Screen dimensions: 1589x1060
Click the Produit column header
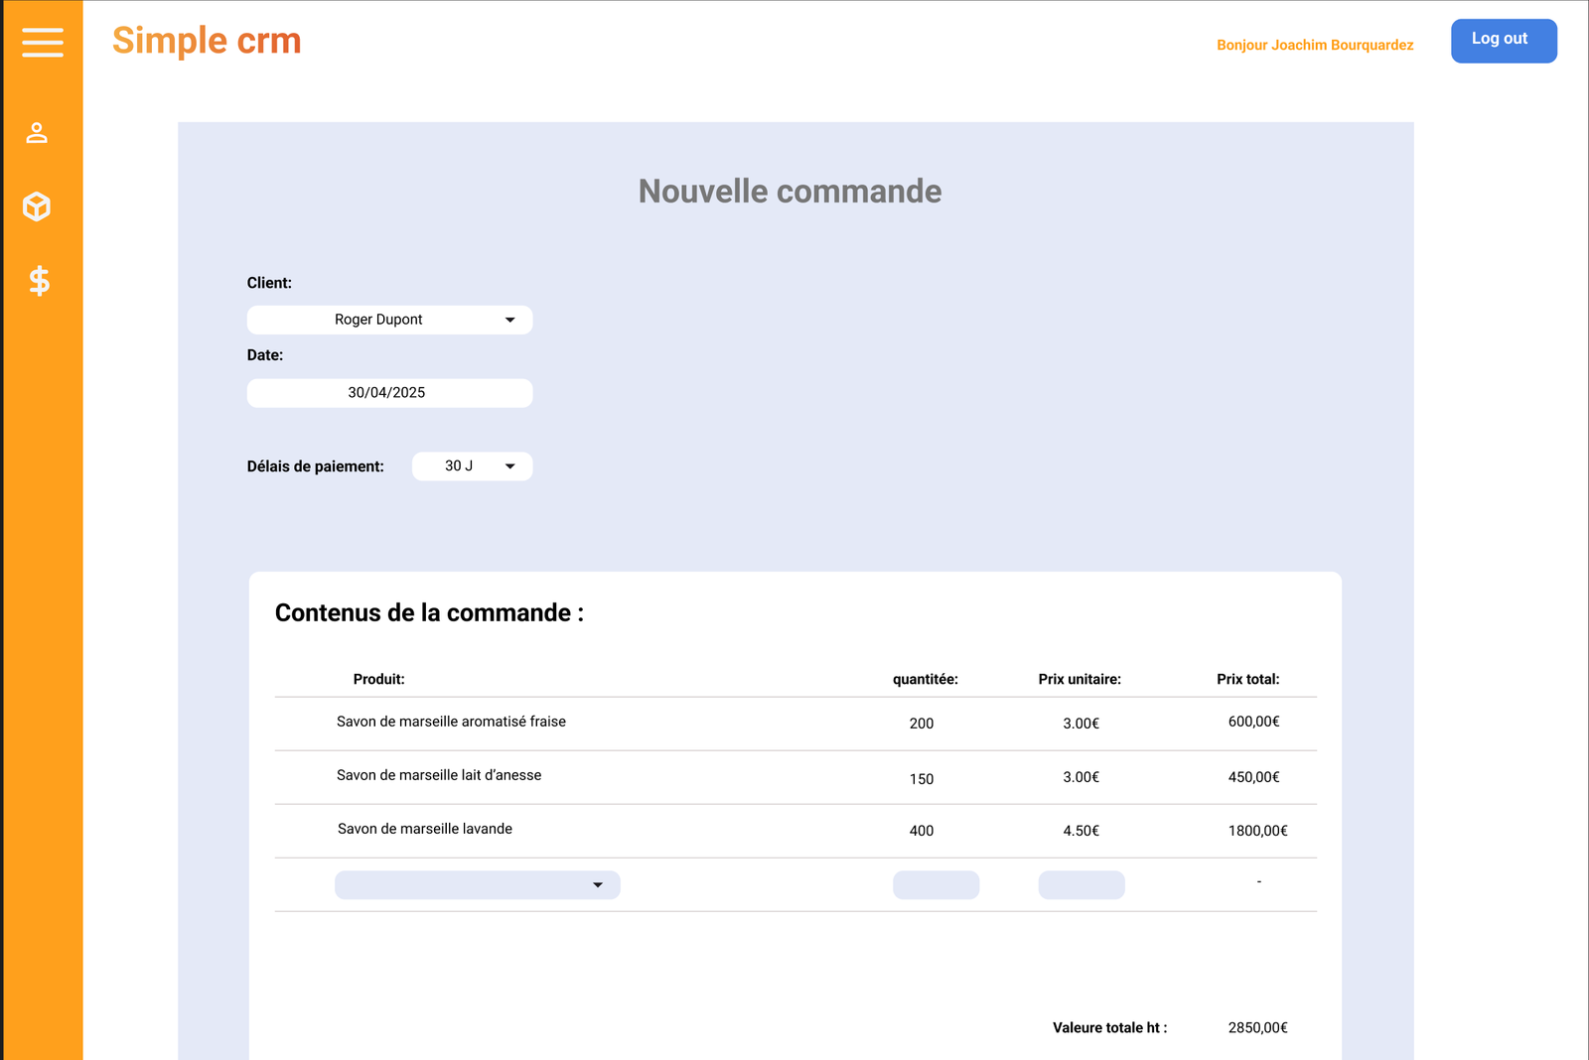tap(379, 680)
